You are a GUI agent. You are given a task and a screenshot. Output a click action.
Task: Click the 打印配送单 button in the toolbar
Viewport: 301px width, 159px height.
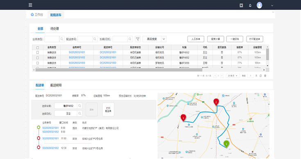pyautogui.click(x=255, y=39)
